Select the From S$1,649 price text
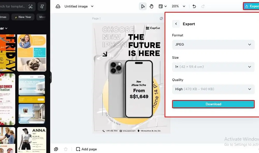This screenshot has width=259, height=153. (139, 93)
